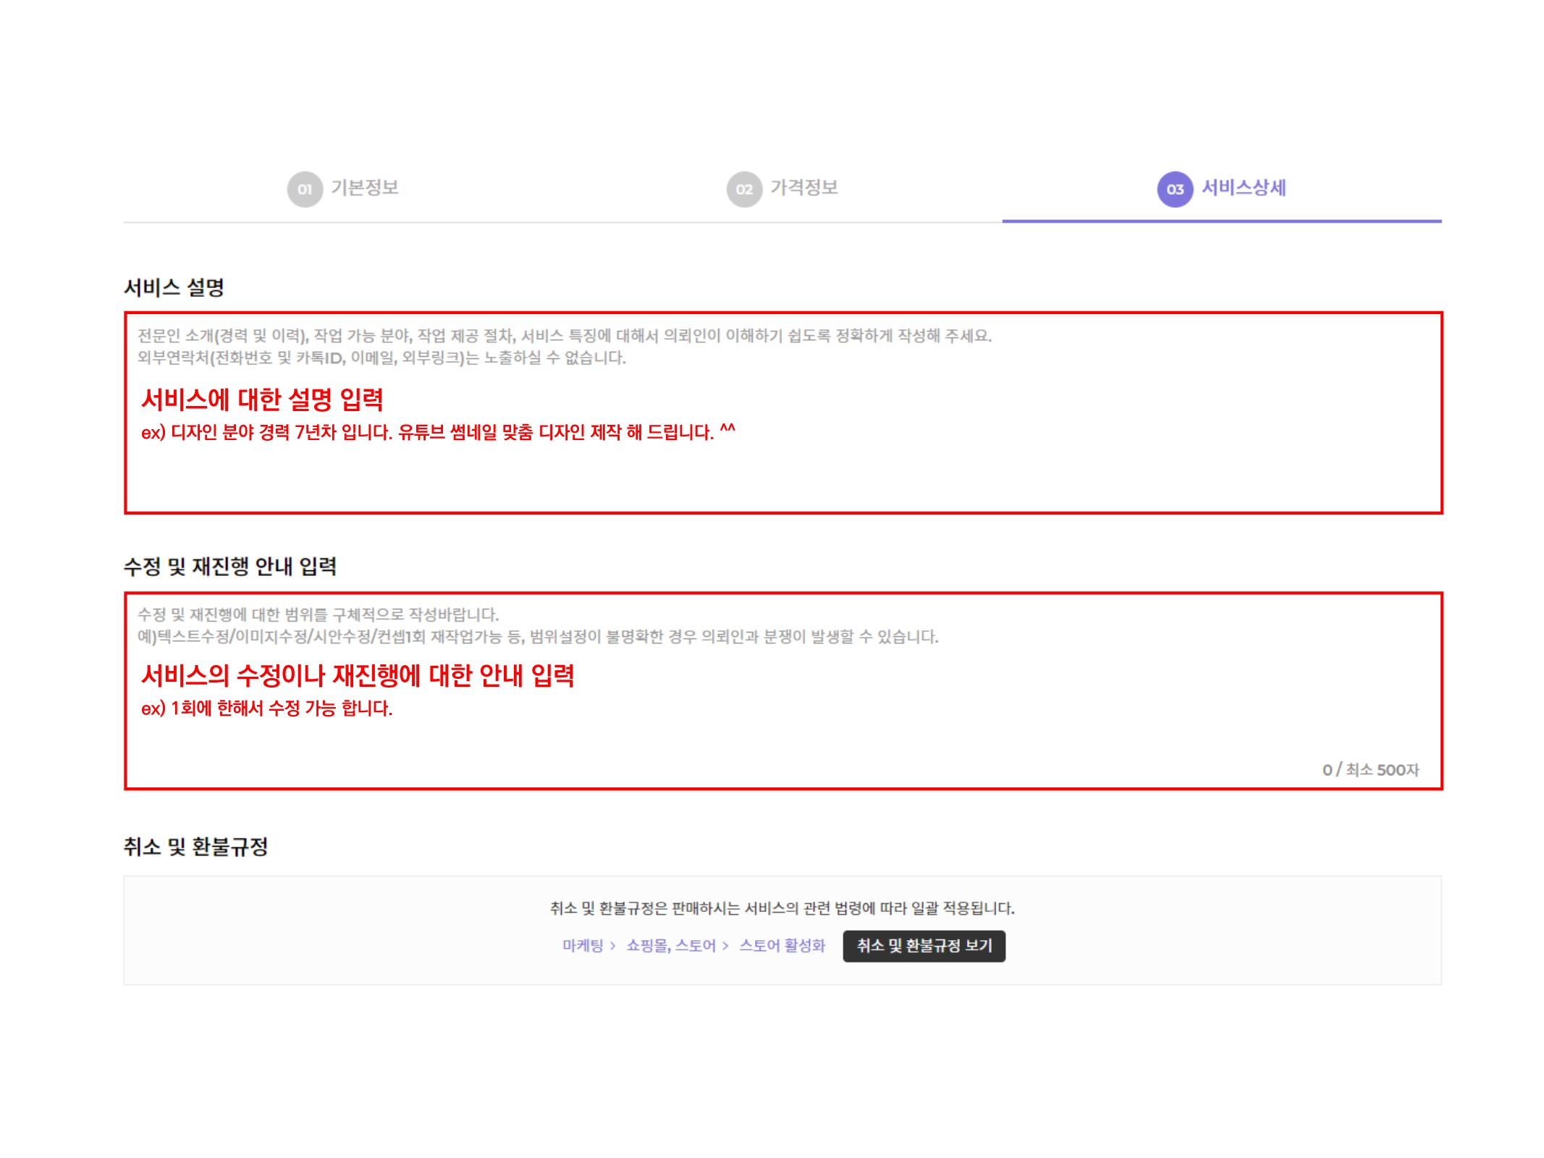Click the 0 / 최소 500자 character counter
Image resolution: width=1544 pixels, height=1158 pixels.
coord(1370,769)
